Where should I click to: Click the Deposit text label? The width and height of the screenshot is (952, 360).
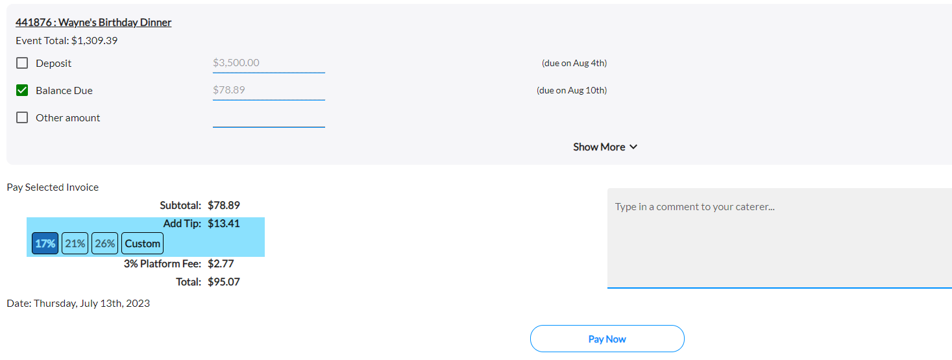point(54,64)
